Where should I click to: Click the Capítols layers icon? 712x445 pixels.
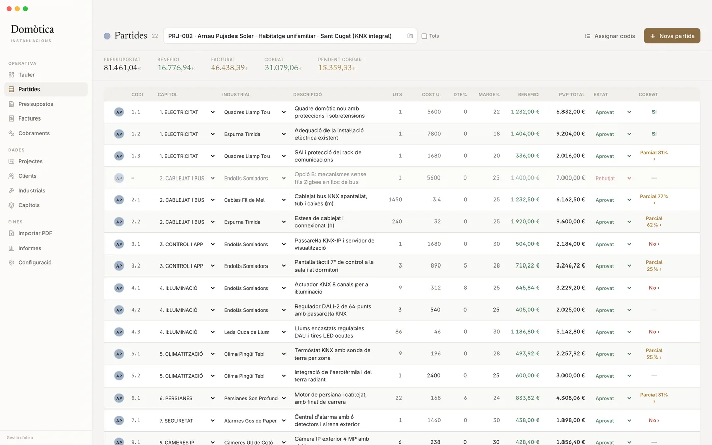(11, 205)
